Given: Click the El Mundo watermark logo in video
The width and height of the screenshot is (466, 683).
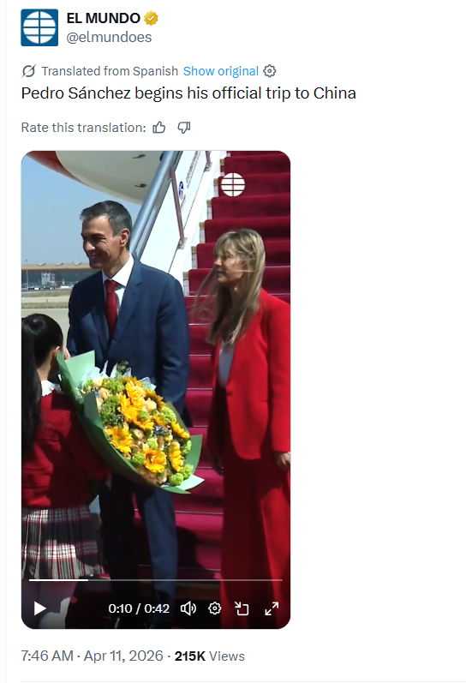Looking at the screenshot, I should click(x=232, y=185).
